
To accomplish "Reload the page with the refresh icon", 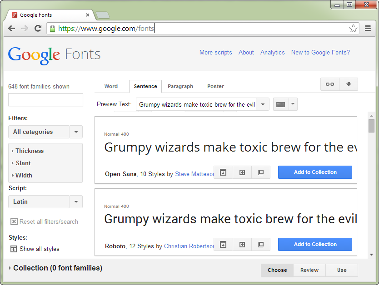I will click(38, 29).
